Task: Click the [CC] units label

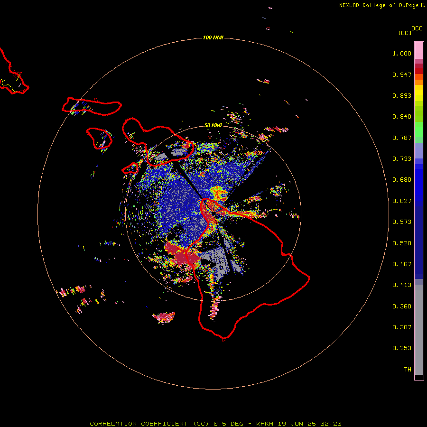Action: click(405, 33)
